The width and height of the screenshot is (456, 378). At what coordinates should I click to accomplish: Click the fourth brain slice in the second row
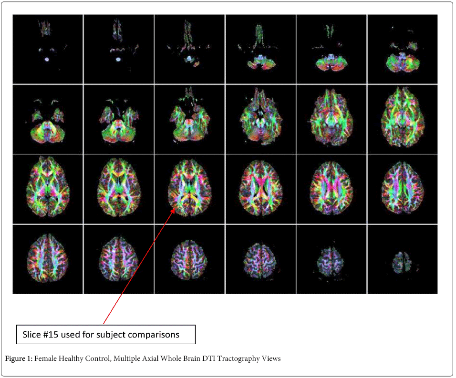click(260, 119)
